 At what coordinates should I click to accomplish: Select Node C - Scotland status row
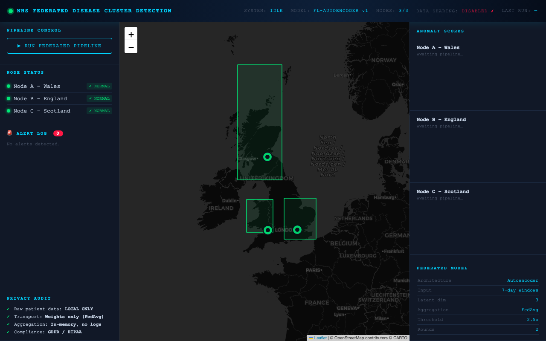pyautogui.click(x=59, y=111)
